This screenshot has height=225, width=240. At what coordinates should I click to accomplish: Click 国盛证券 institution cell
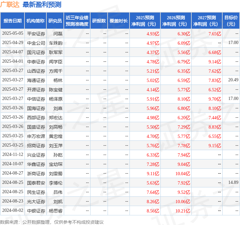coord(36,127)
